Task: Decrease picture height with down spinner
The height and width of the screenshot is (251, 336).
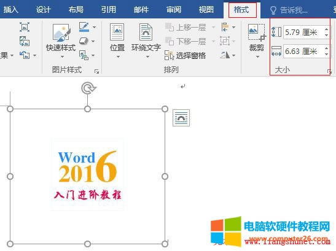Action: point(326,35)
